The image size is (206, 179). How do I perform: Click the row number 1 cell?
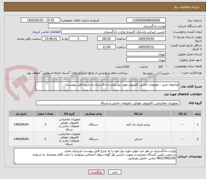coord(197,124)
